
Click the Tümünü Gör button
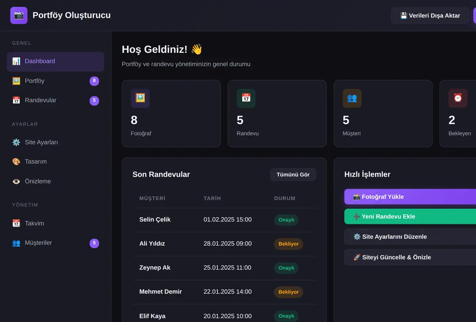(293, 175)
